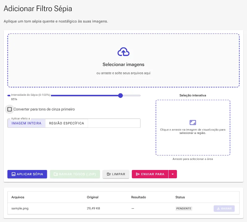247x222 pixels.
Task: Click the Arquivos column header
Action: (18, 197)
